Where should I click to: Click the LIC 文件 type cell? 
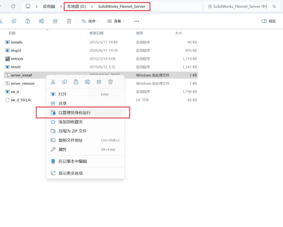142,100
